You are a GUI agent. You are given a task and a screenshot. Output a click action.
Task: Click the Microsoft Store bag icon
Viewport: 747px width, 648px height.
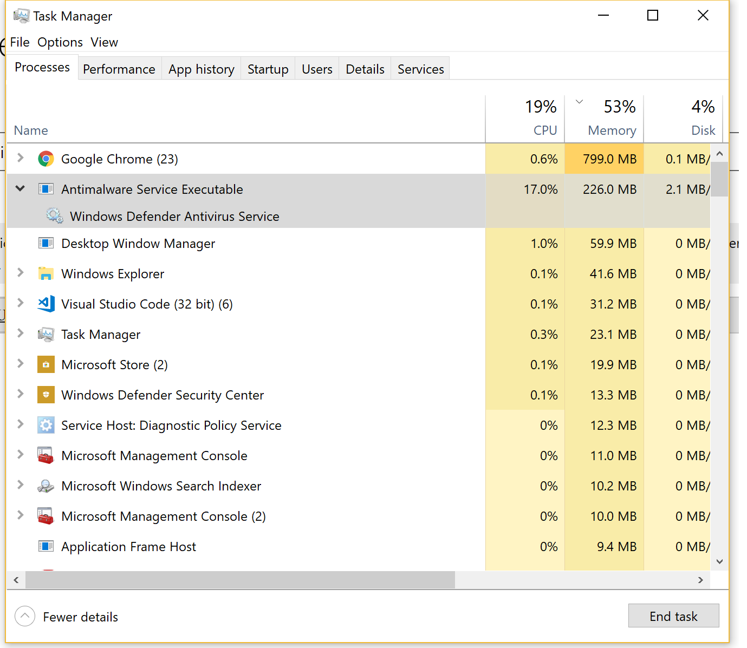click(46, 364)
